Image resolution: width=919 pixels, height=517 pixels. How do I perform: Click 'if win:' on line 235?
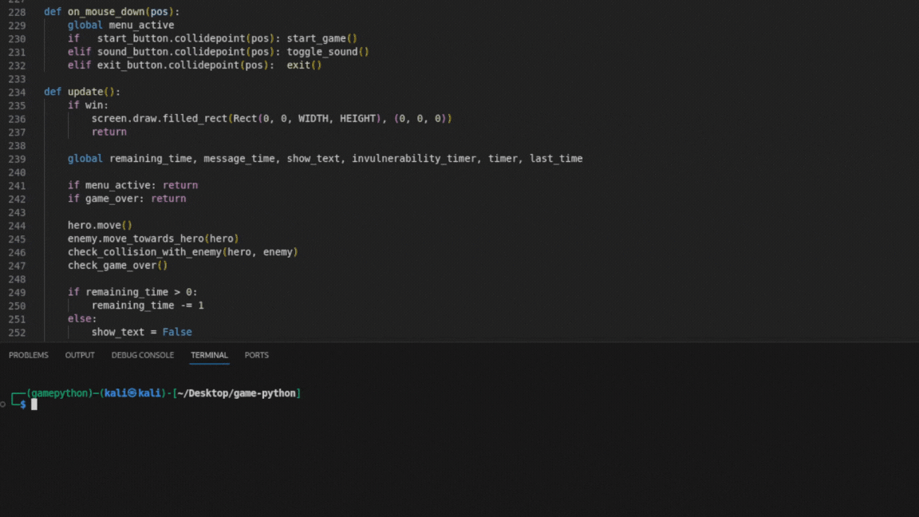click(88, 105)
